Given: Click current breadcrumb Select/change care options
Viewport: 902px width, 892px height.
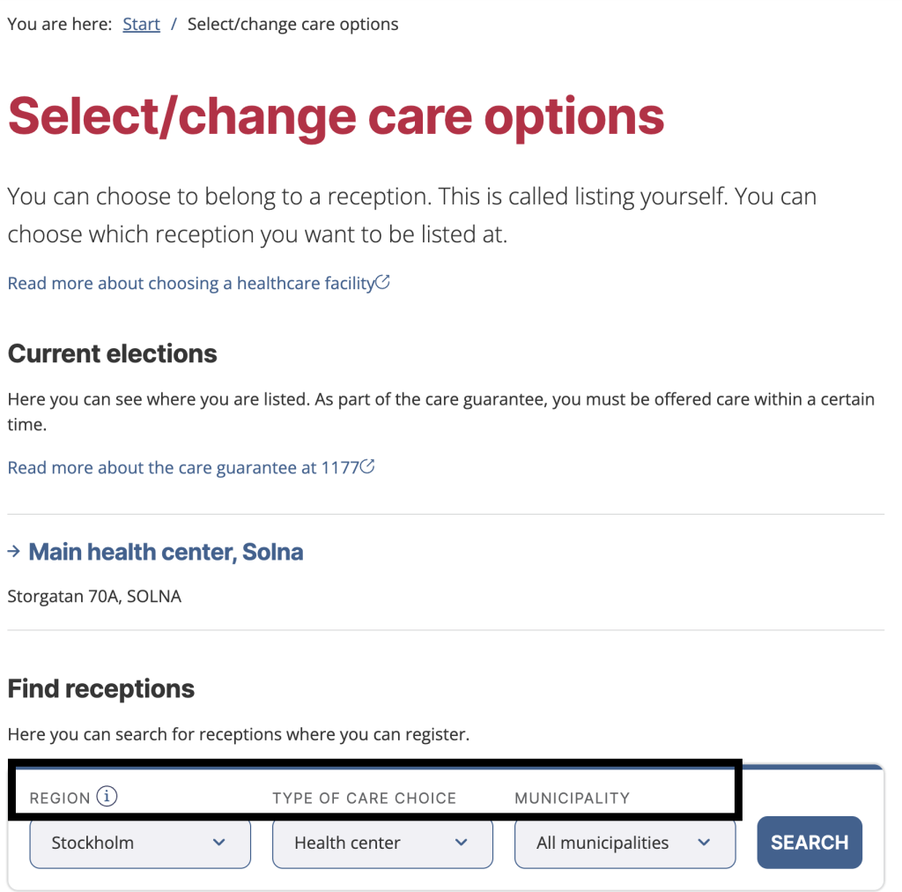Looking at the screenshot, I should click(x=292, y=24).
